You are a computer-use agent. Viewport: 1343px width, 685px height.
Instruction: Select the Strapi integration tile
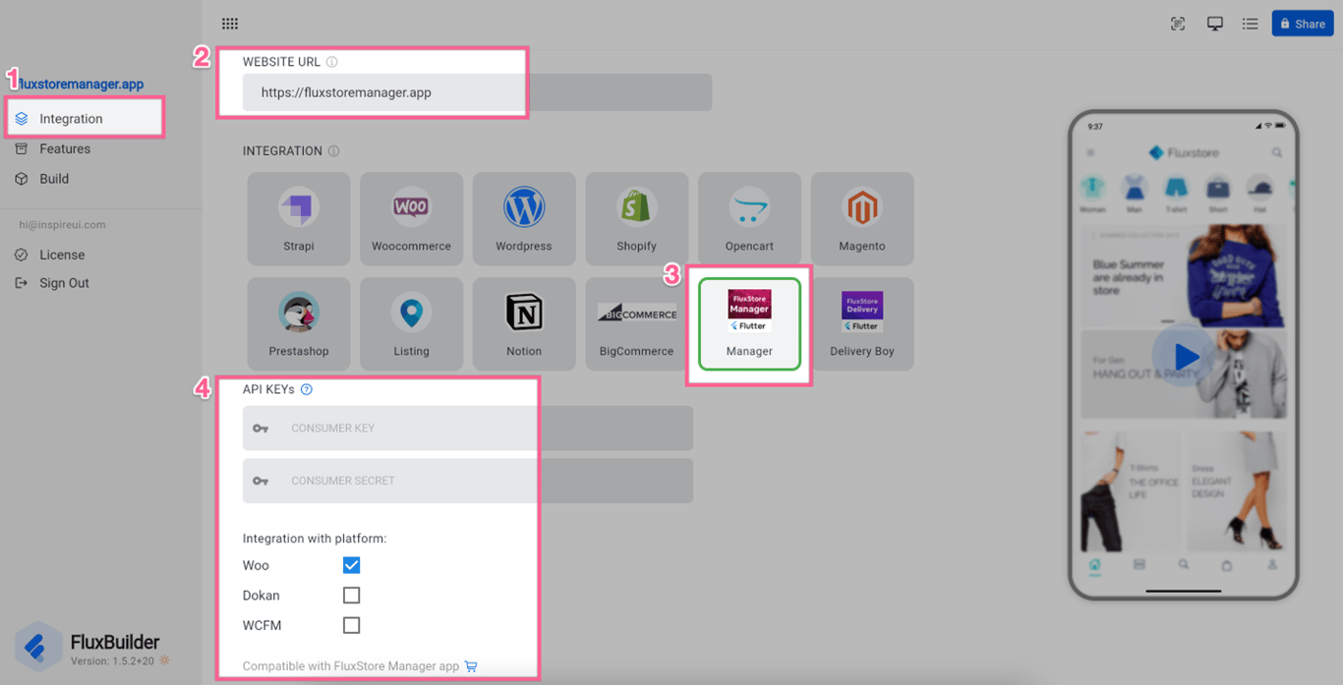click(x=299, y=219)
